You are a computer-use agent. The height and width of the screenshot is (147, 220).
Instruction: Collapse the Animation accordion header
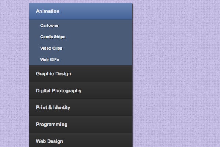pyautogui.click(x=81, y=11)
